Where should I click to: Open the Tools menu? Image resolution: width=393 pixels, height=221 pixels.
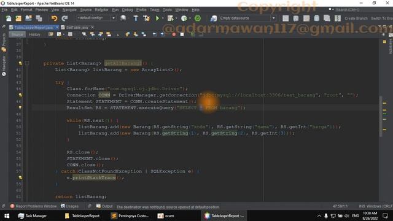[167, 10]
